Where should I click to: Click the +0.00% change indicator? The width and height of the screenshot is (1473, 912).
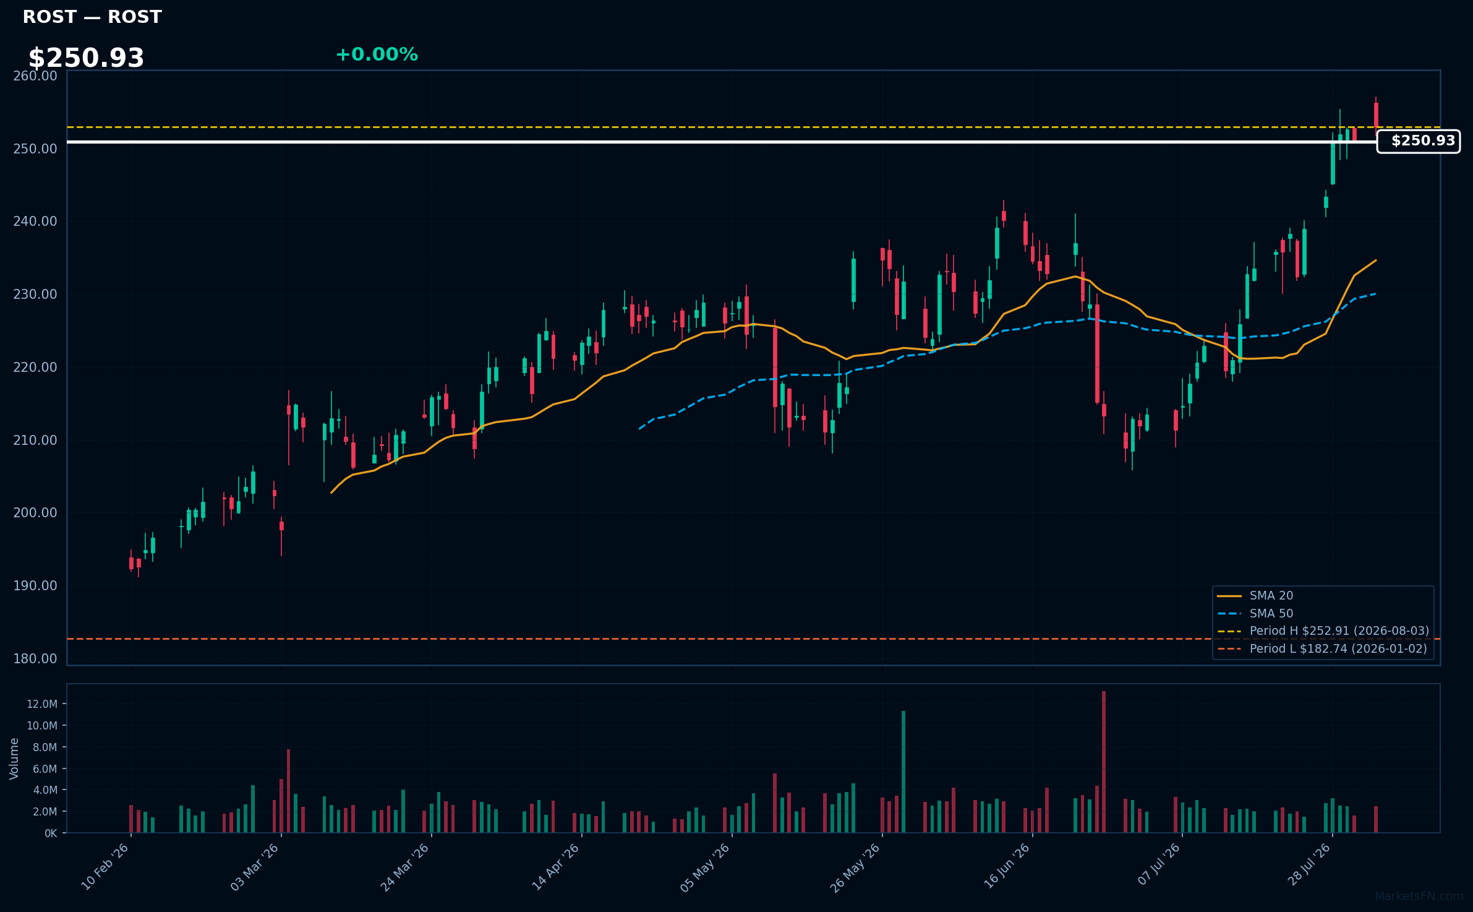pos(377,54)
